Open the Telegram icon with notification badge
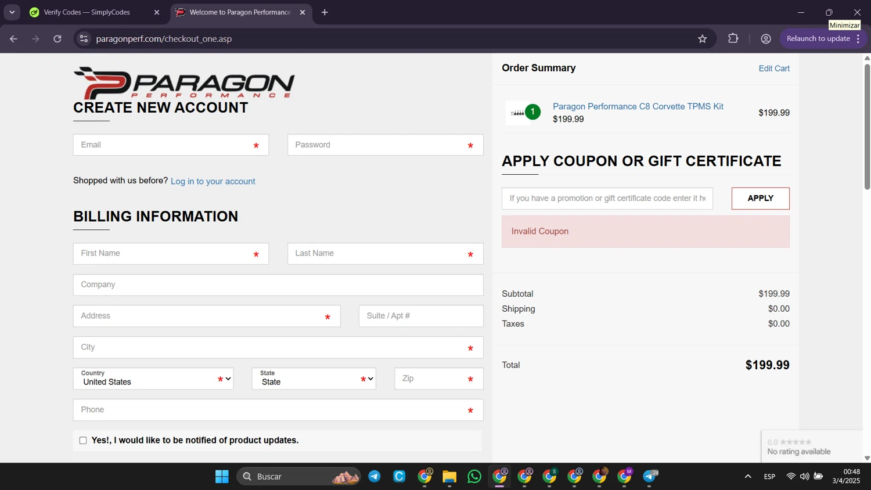 click(x=650, y=477)
